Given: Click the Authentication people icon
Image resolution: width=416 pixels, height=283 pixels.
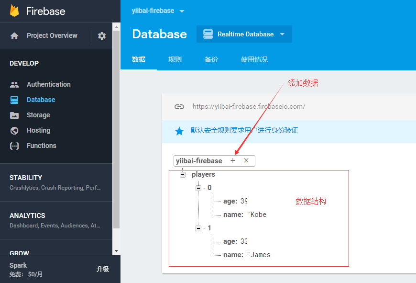Looking at the screenshot, I should 14,85.
